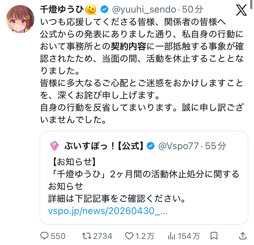This screenshot has width=254, height=245.
Task: Repost this tweet via retweet icon
Action: [x=87, y=236]
